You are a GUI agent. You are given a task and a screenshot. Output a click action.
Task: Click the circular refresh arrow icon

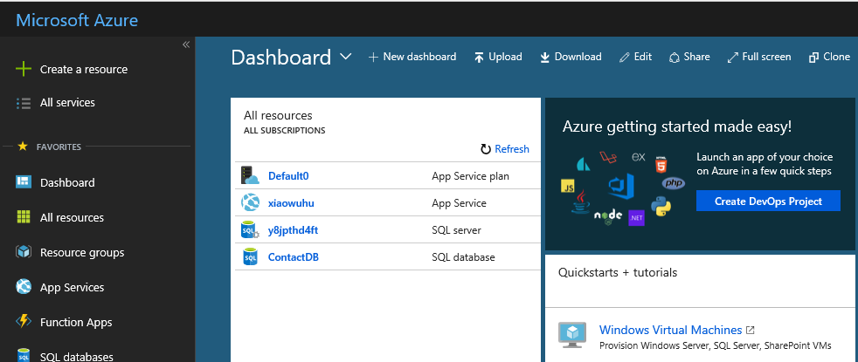tap(486, 149)
